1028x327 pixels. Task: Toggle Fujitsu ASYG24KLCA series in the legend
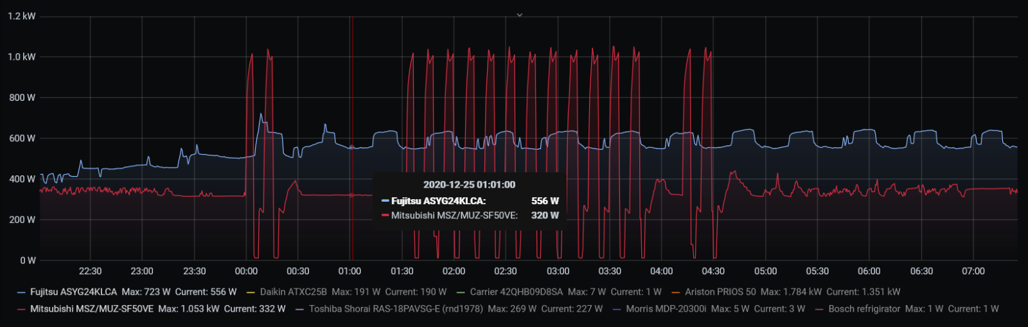(x=73, y=292)
